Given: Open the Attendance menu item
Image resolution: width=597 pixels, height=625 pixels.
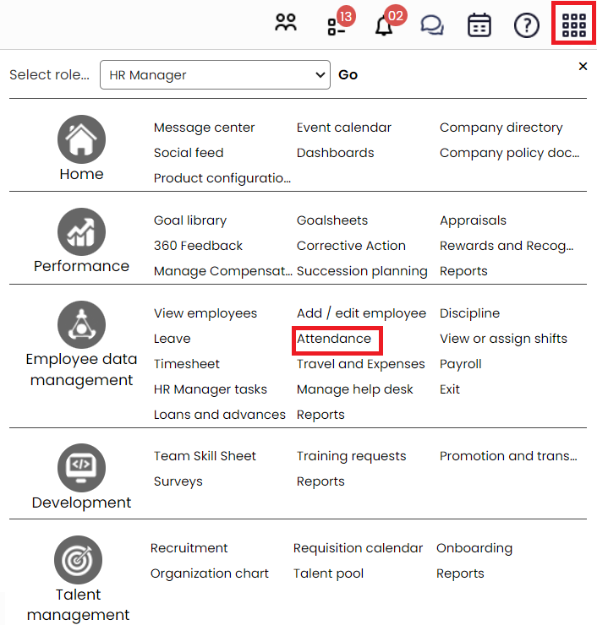Looking at the screenshot, I should (x=334, y=339).
